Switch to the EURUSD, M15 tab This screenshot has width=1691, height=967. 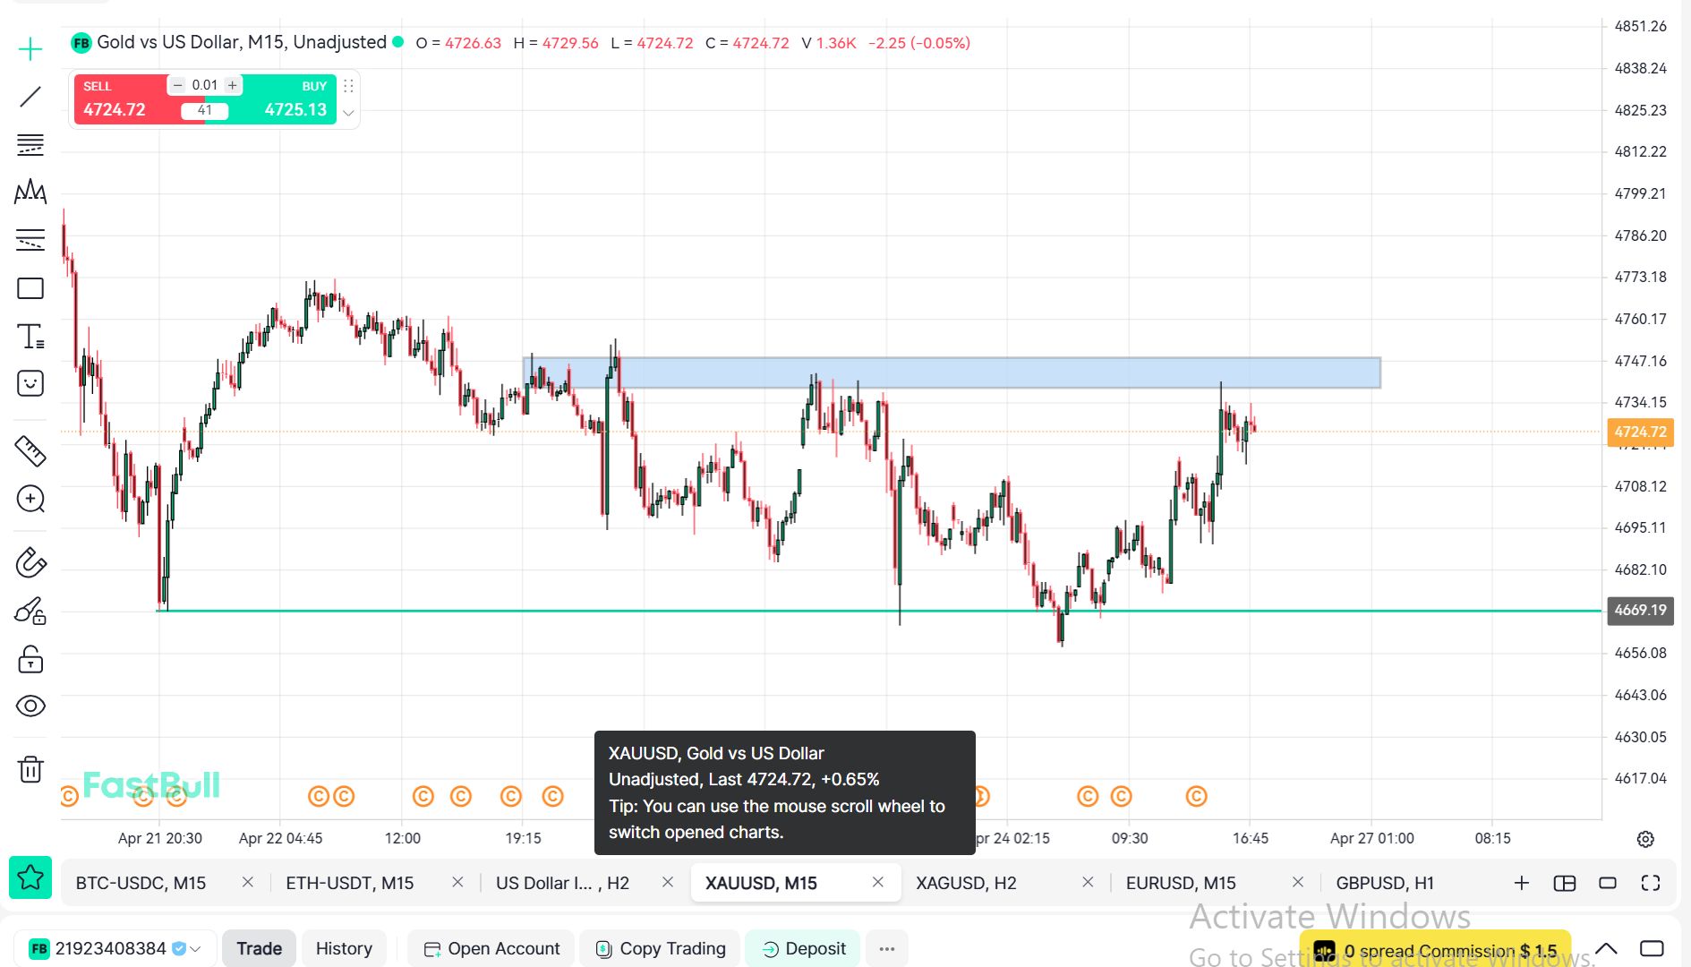click(1181, 883)
